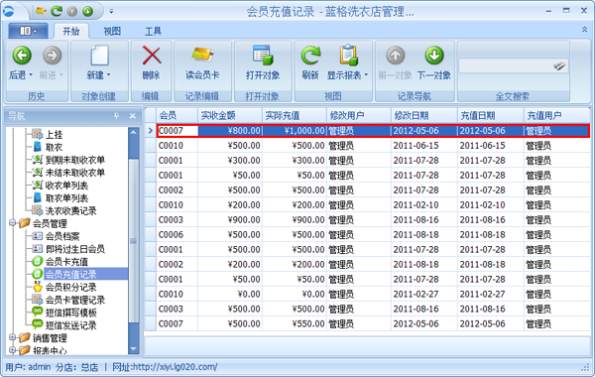The width and height of the screenshot is (595, 377).
Task: Open 会员积分记录 in navigation tree
Action: pos(70,287)
